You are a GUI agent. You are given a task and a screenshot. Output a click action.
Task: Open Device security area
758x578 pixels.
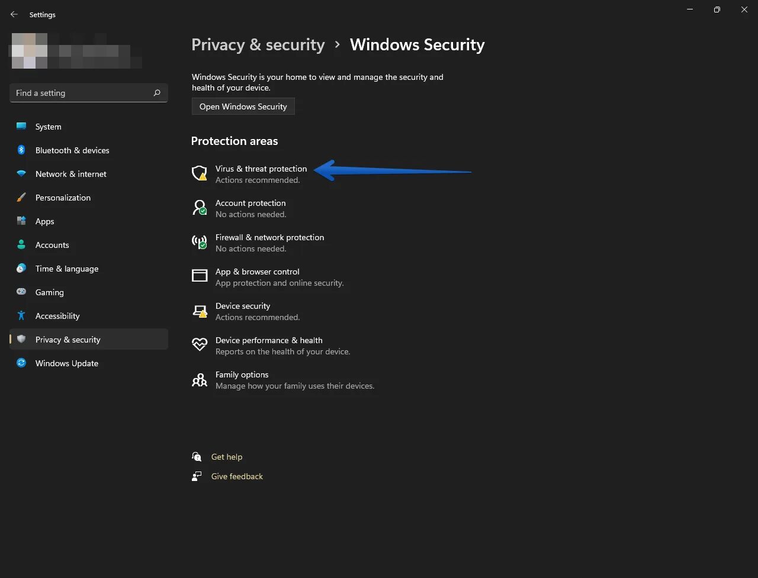coord(243,306)
